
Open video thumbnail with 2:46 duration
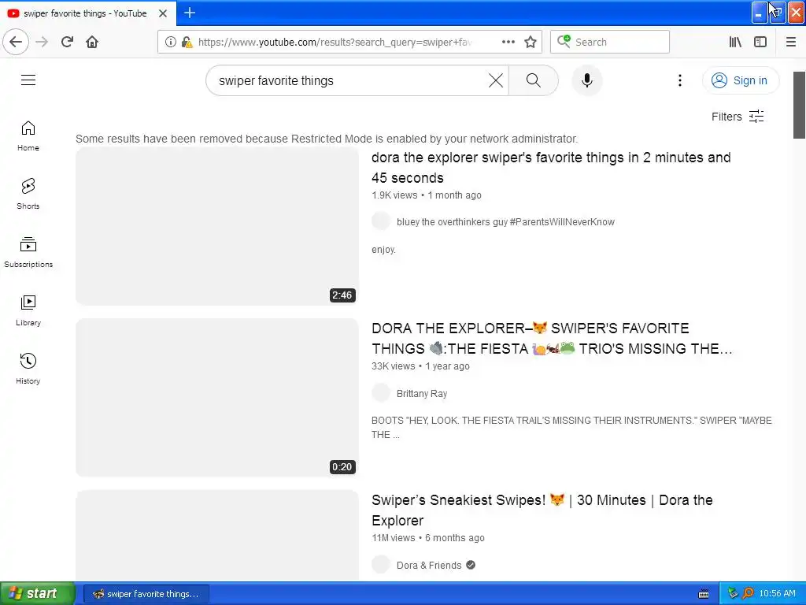tap(217, 226)
